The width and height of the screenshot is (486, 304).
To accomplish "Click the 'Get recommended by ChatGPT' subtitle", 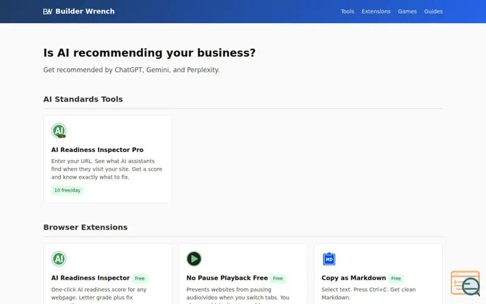I will [131, 70].
